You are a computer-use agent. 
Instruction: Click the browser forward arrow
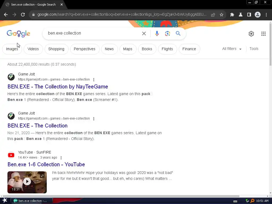14,15
